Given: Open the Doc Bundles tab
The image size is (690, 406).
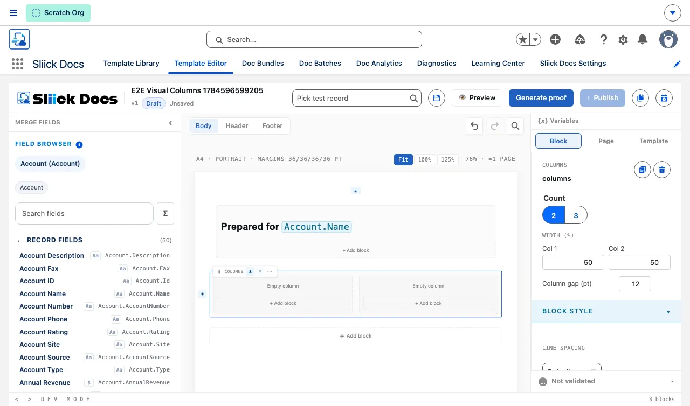Looking at the screenshot, I should pos(263,63).
